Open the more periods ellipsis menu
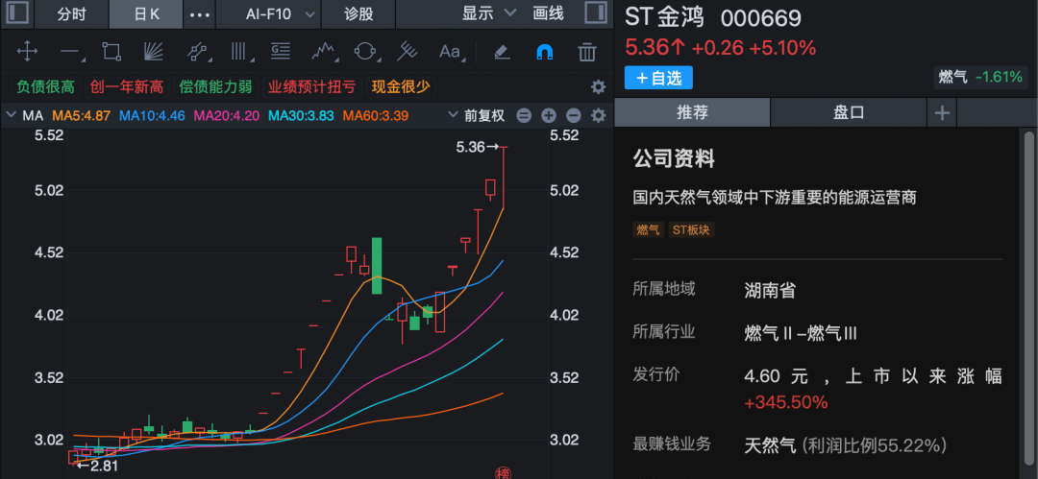 coord(199,13)
